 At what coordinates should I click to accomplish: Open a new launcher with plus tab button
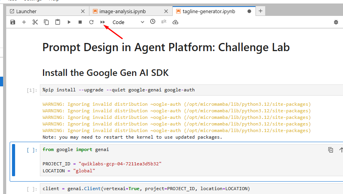[261, 11]
